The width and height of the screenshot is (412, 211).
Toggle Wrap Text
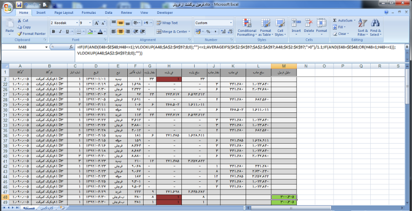tap(166, 23)
